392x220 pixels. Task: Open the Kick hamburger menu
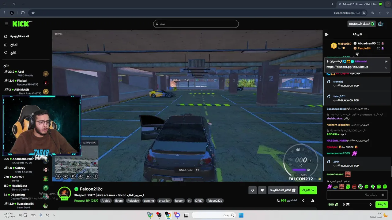click(x=6, y=24)
